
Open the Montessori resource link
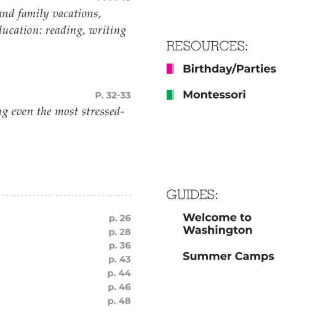pyautogui.click(x=214, y=95)
